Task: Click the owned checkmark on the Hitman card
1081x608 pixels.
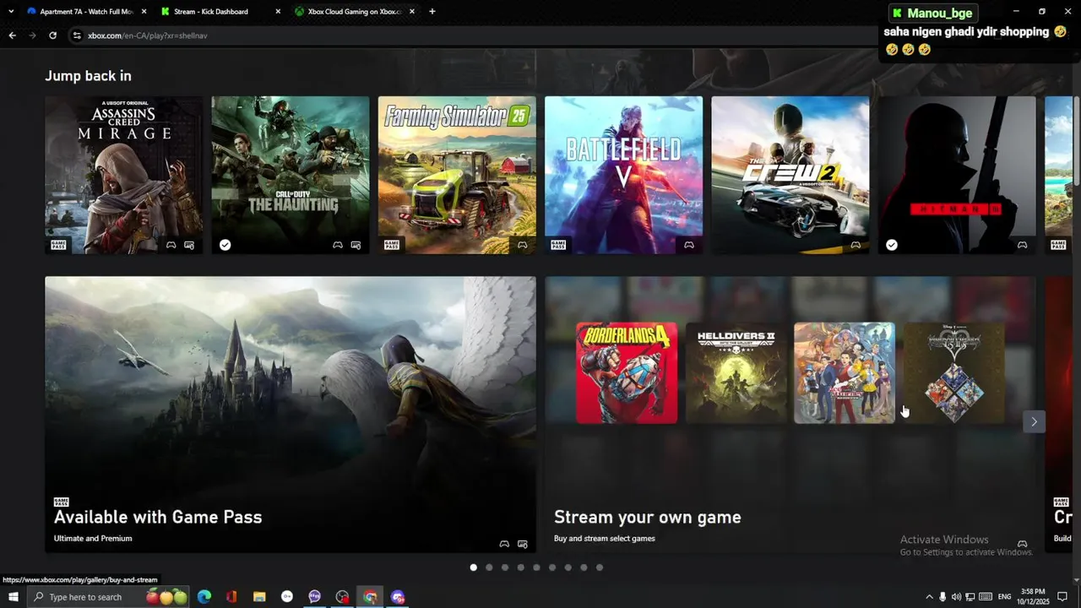Action: (892, 245)
